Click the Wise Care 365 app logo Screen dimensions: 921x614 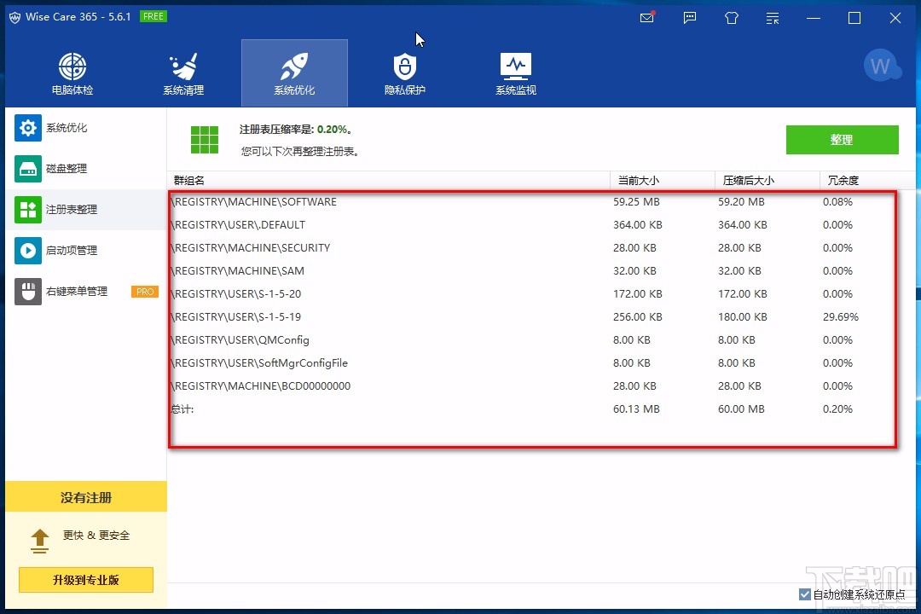pos(15,17)
